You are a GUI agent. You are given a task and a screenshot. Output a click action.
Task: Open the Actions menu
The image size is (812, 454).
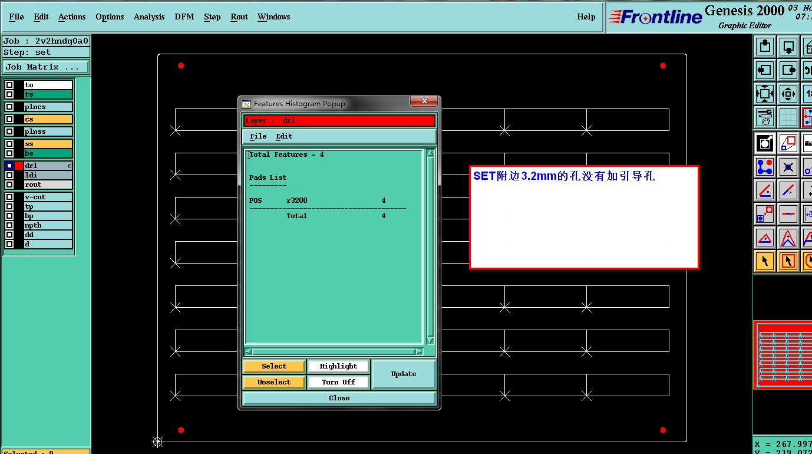(72, 17)
